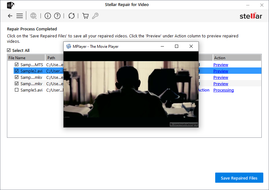The width and height of the screenshot is (269, 190).
Task: Open the help question mark icon
Action: pyautogui.click(x=57, y=16)
